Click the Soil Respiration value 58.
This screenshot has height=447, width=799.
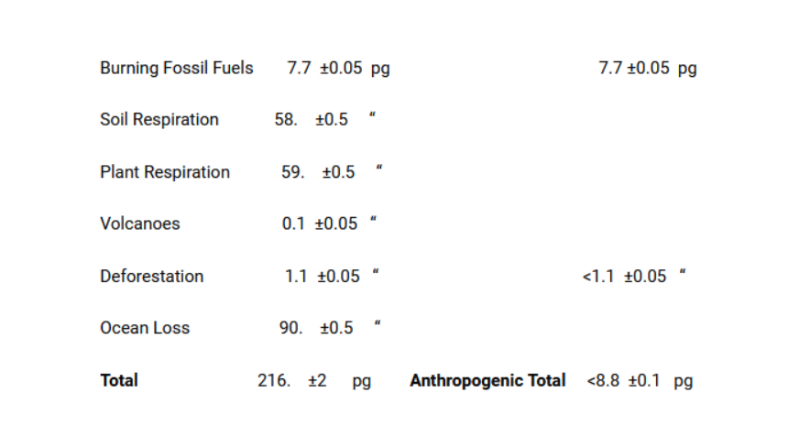pyautogui.click(x=285, y=120)
